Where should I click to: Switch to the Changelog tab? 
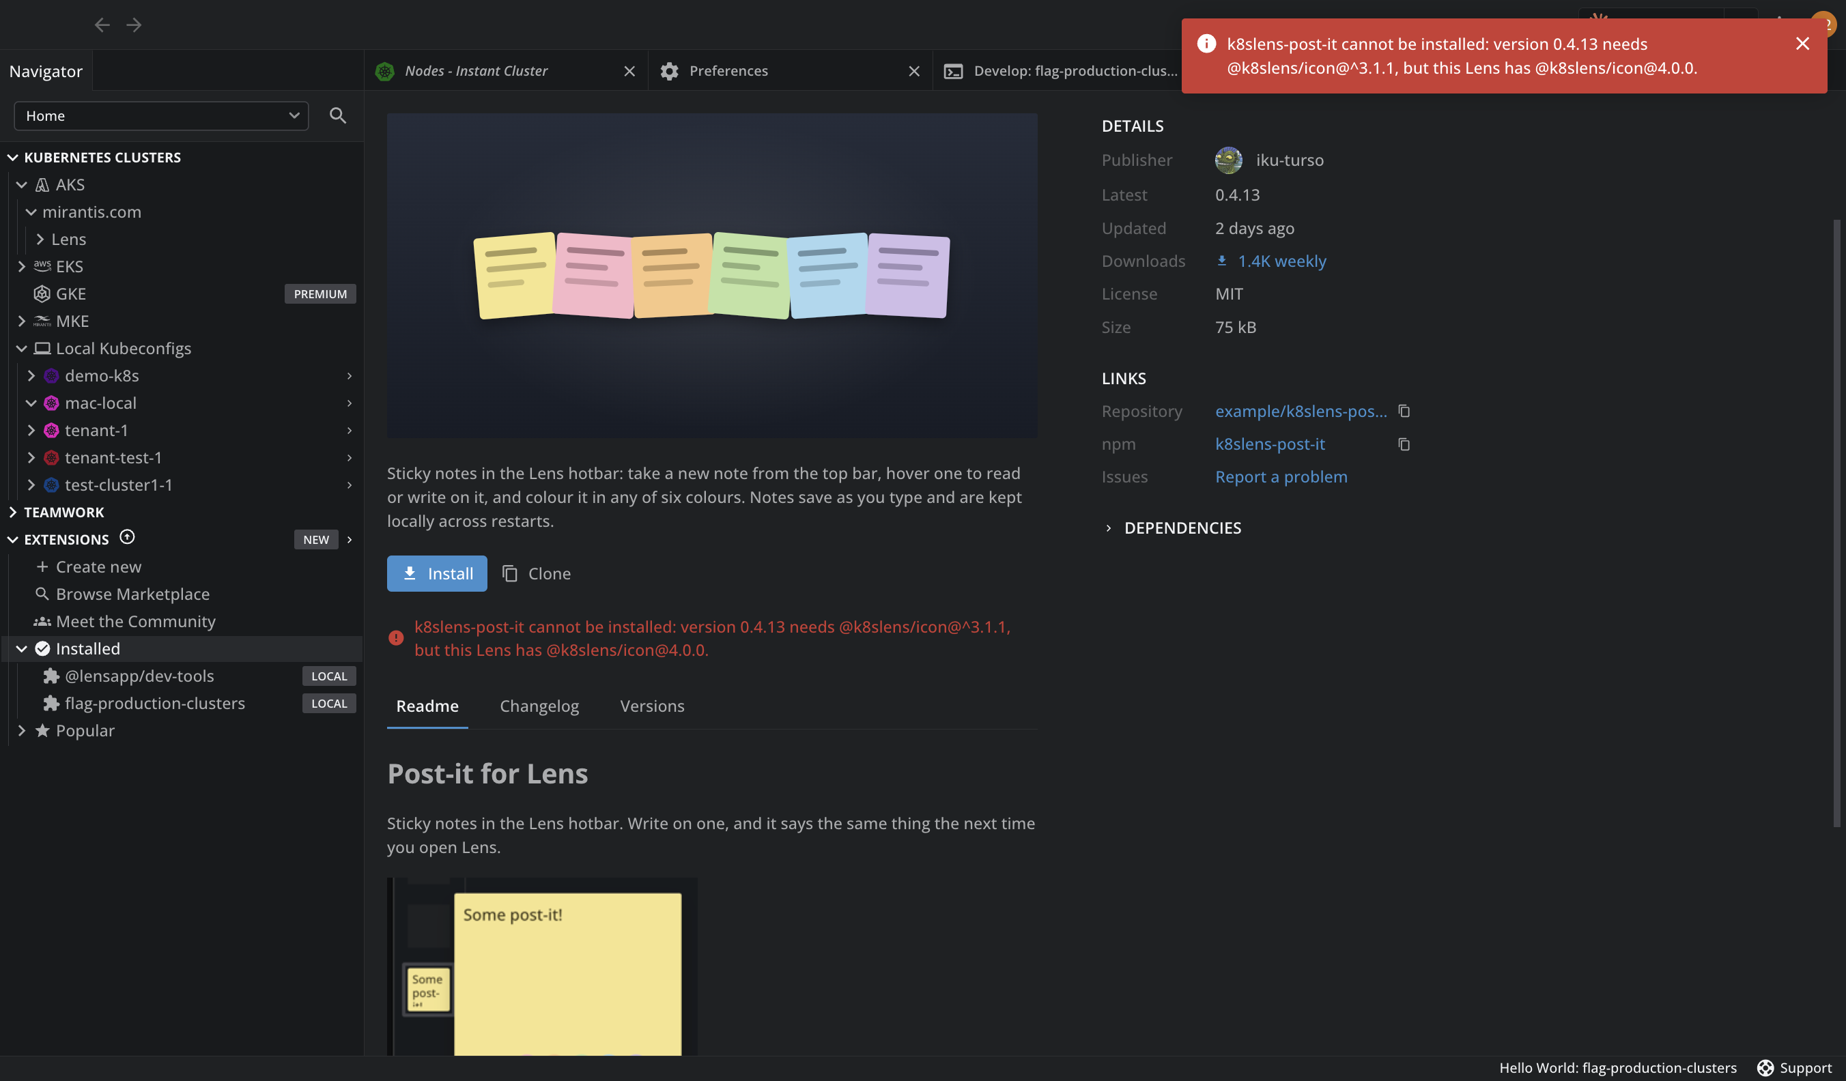click(539, 706)
